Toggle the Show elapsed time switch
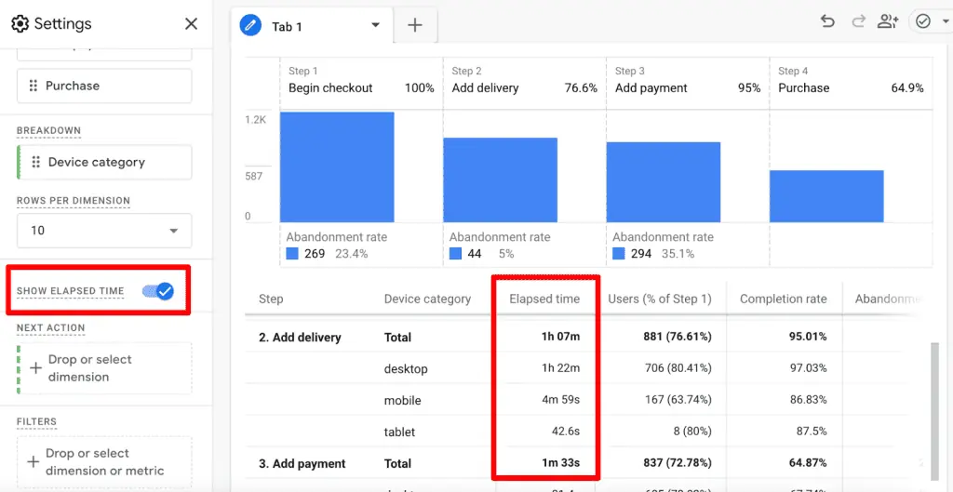This screenshot has width=953, height=492. [158, 291]
